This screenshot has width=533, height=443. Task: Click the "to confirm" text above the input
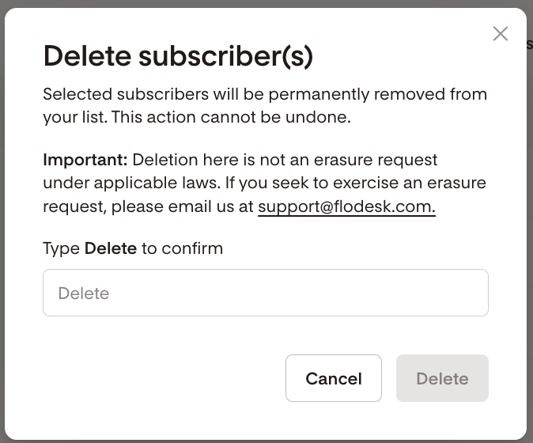[x=182, y=248]
